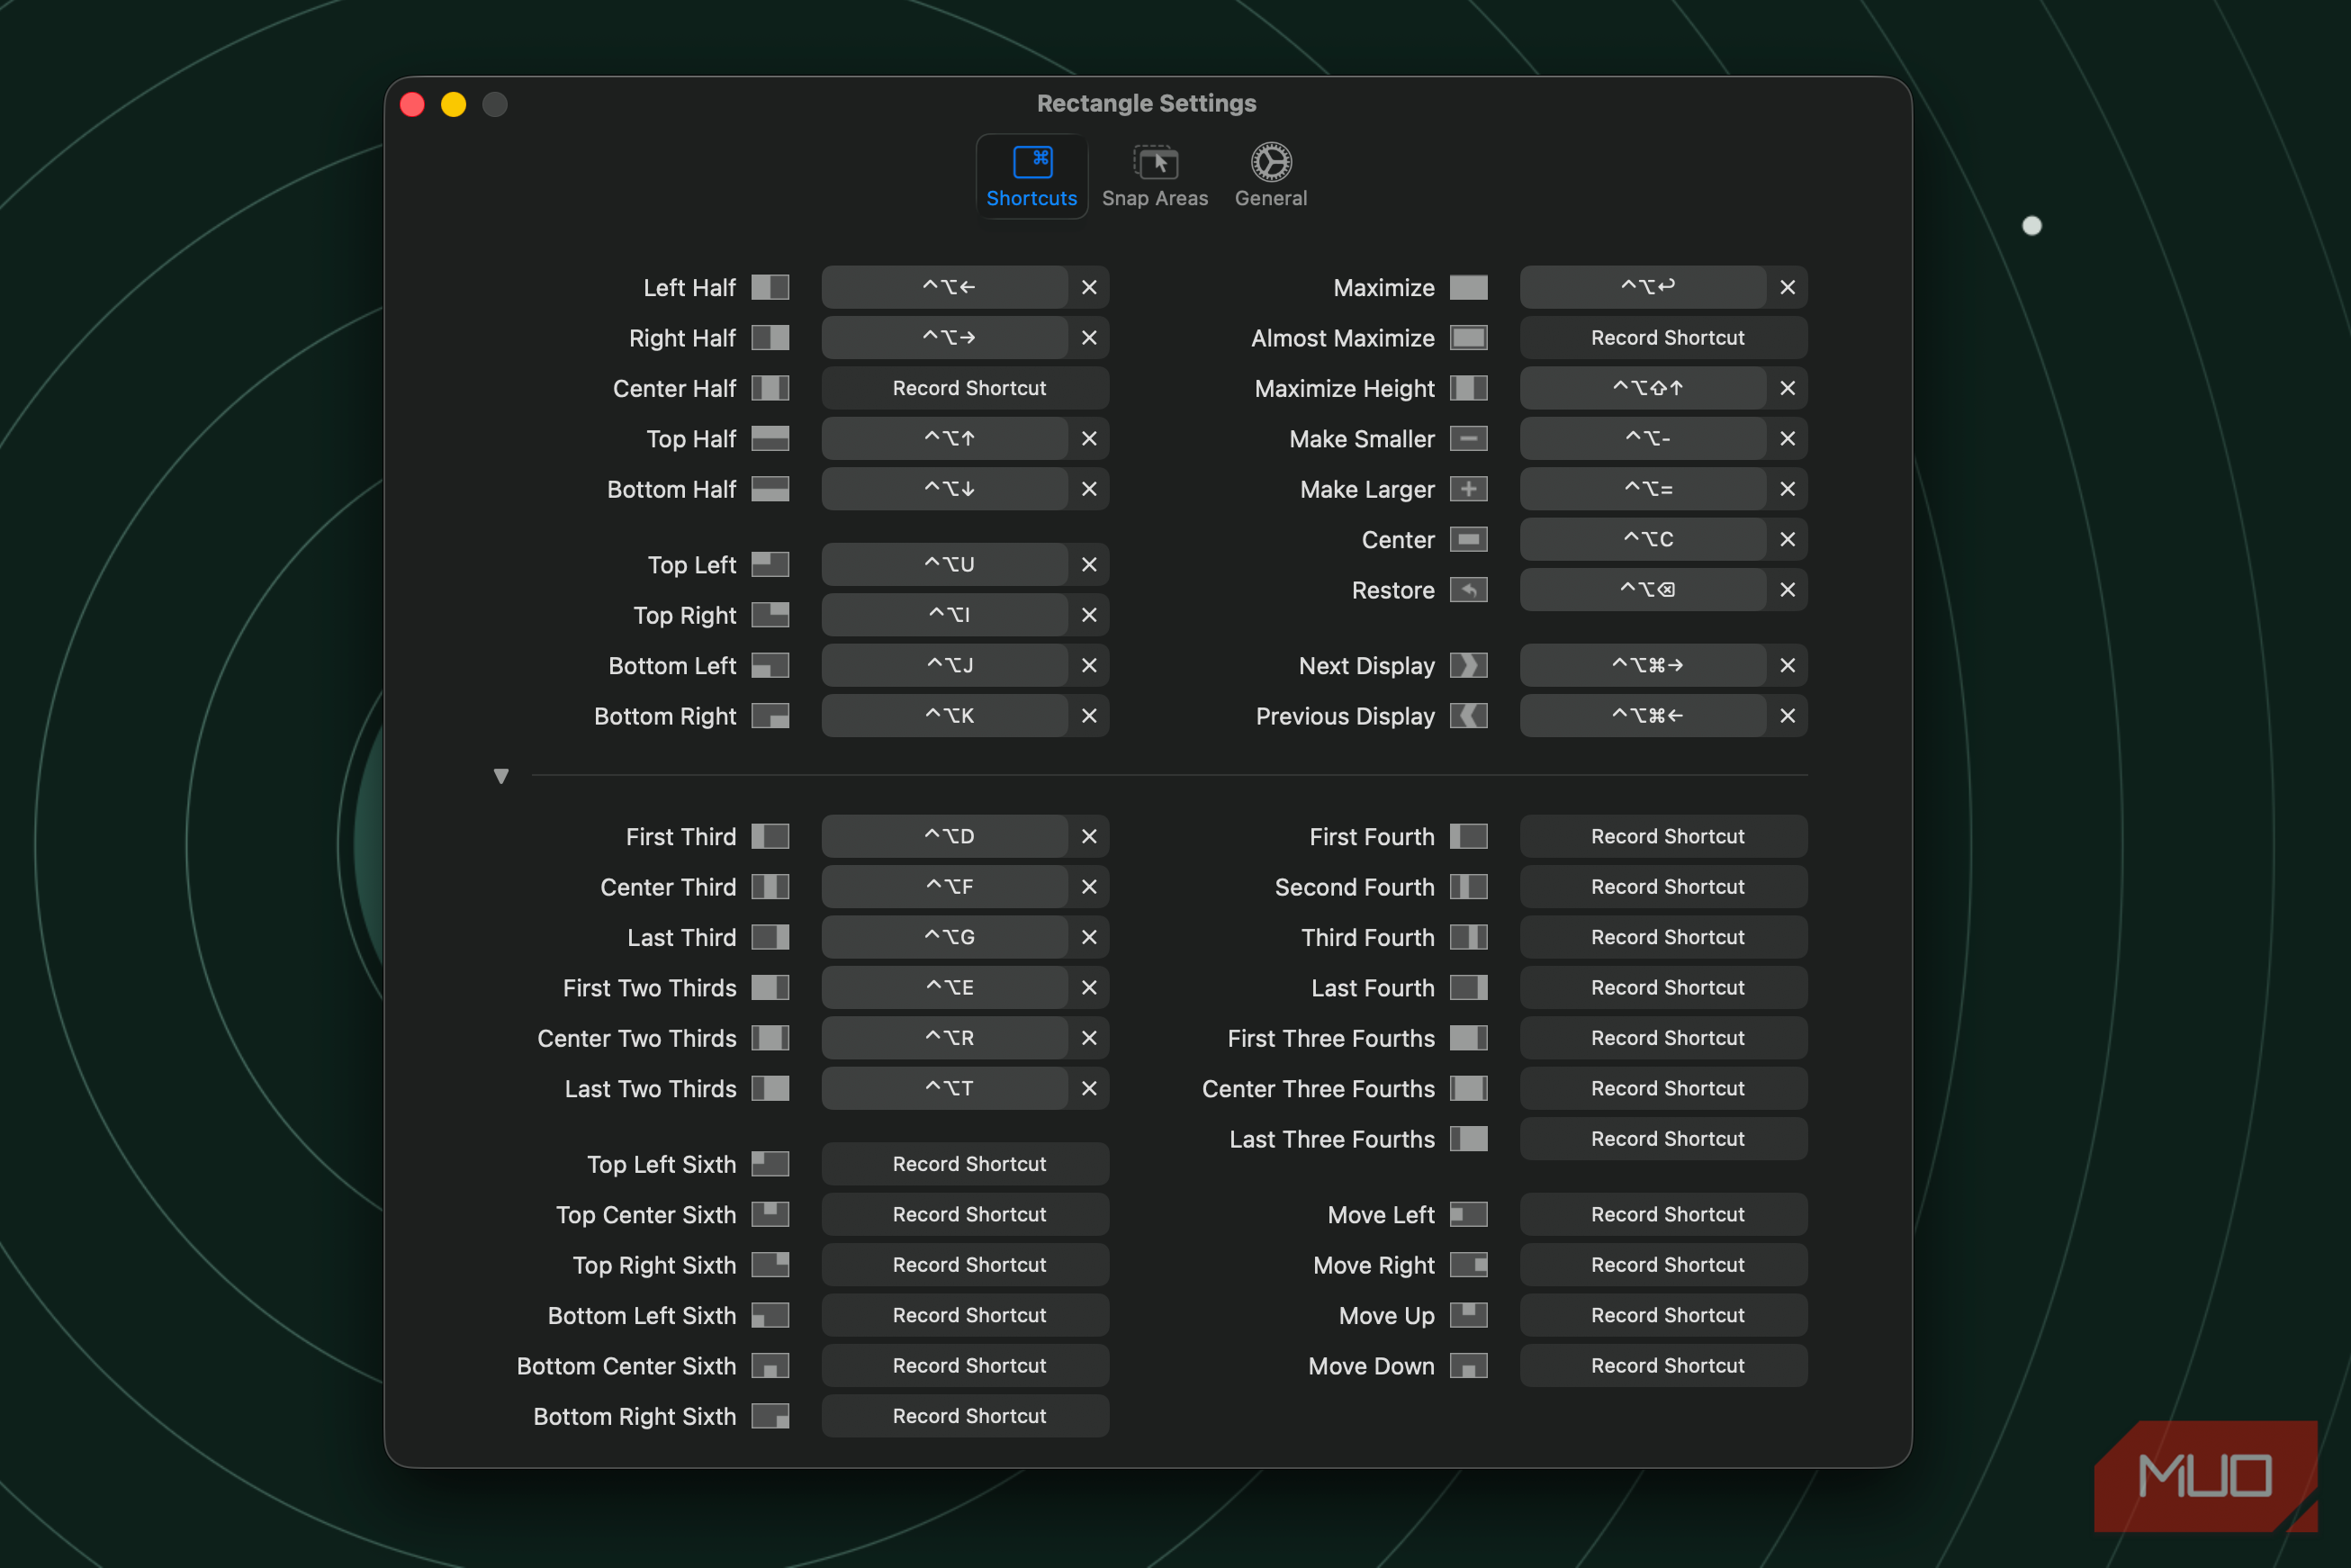Click the Top Center Sixth layout icon
2351x1568 pixels.
[x=770, y=1215]
